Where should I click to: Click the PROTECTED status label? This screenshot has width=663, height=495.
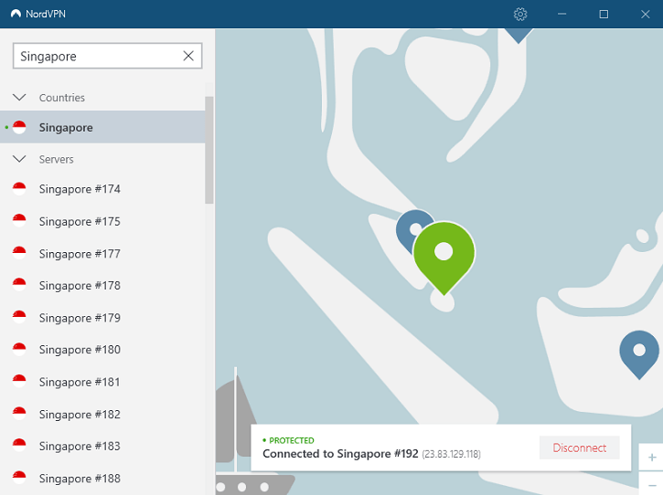click(292, 440)
